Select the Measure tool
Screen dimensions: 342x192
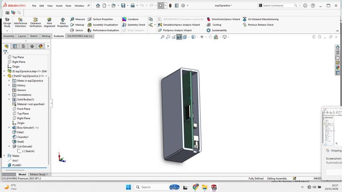point(77,19)
